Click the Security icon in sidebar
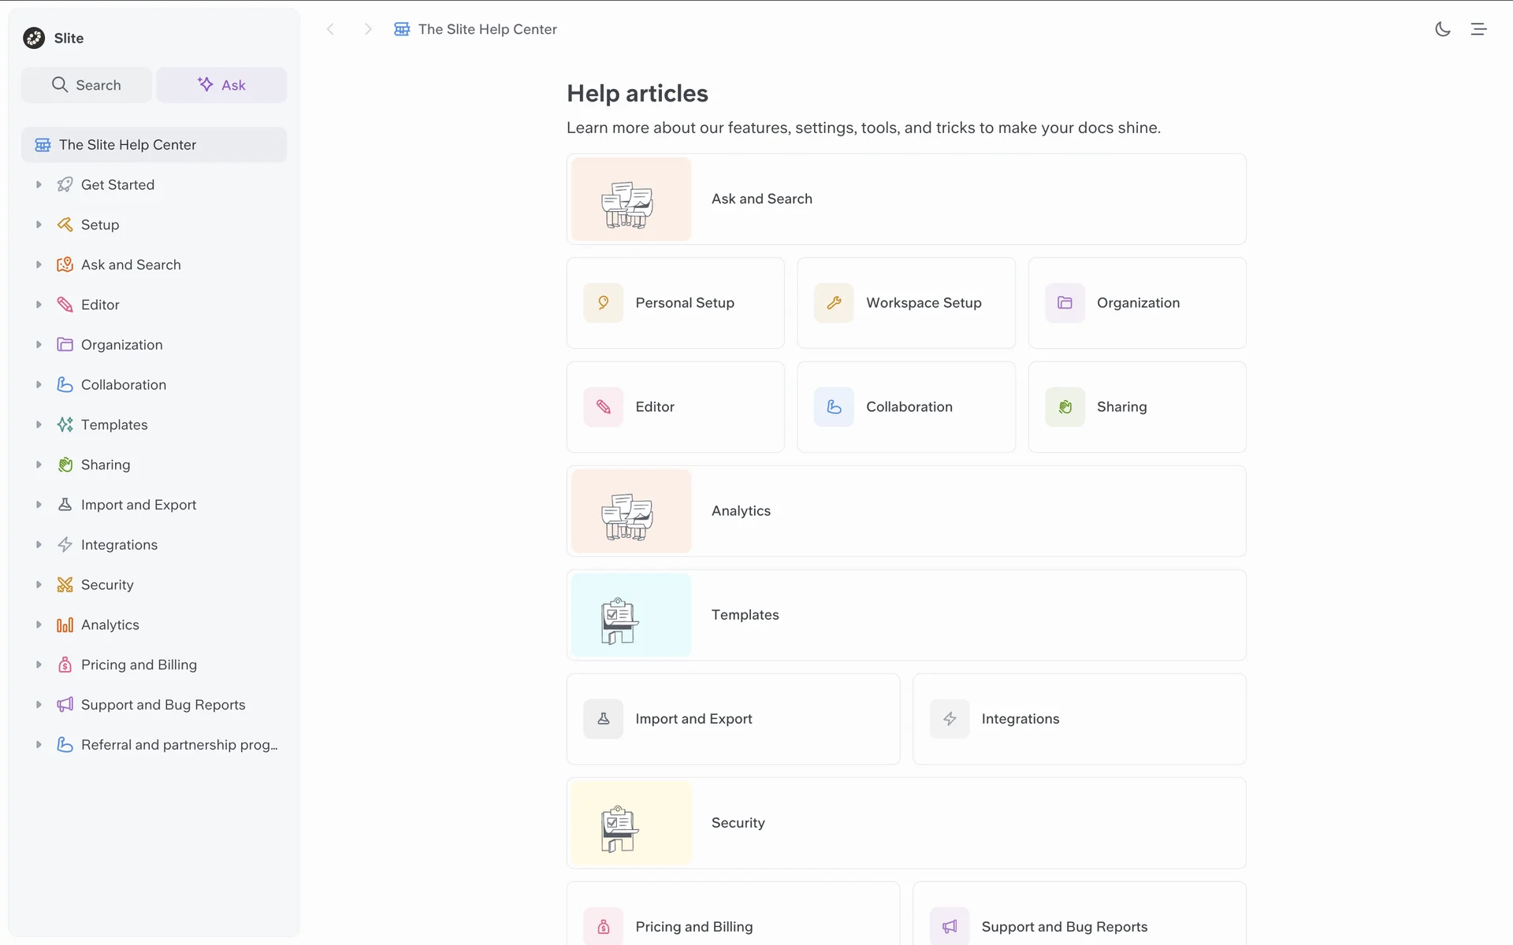Viewport: 1513px width, 945px height. point(65,584)
